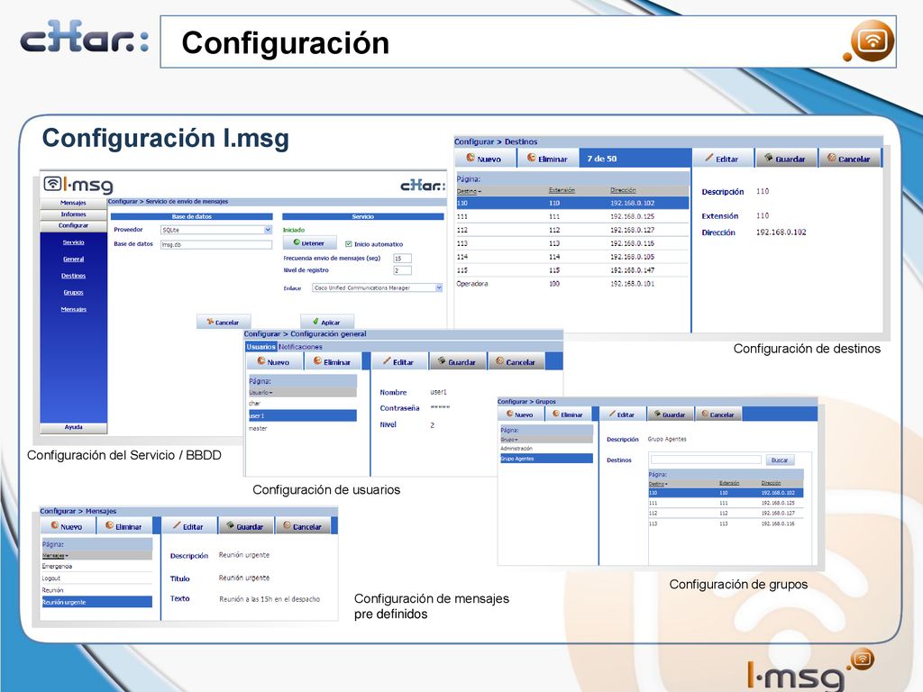Image resolution: width=923 pixels, height=692 pixels.
Task: Click Editar in the Configuración general panel
Action: tap(399, 362)
